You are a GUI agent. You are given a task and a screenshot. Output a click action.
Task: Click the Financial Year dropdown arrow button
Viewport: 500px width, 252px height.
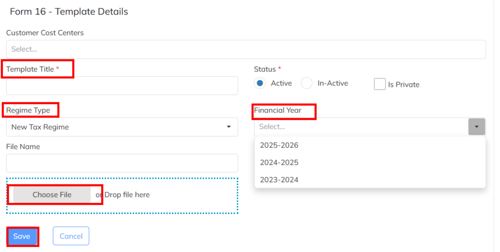pos(477,126)
